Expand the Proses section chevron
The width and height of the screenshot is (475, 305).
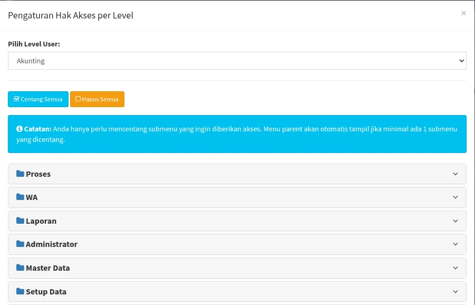[455, 174]
